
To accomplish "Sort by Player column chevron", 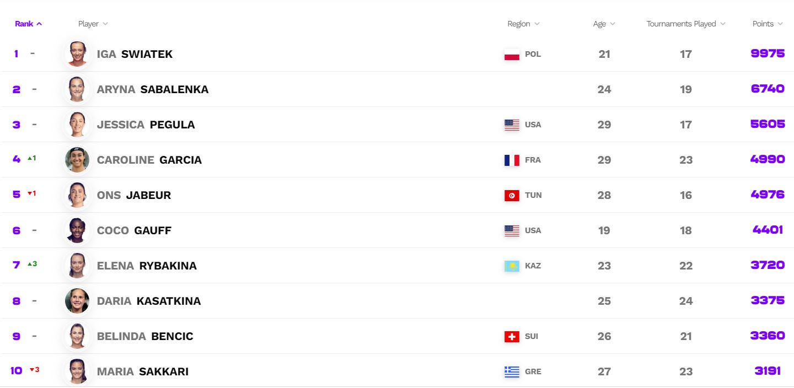I will tap(105, 24).
